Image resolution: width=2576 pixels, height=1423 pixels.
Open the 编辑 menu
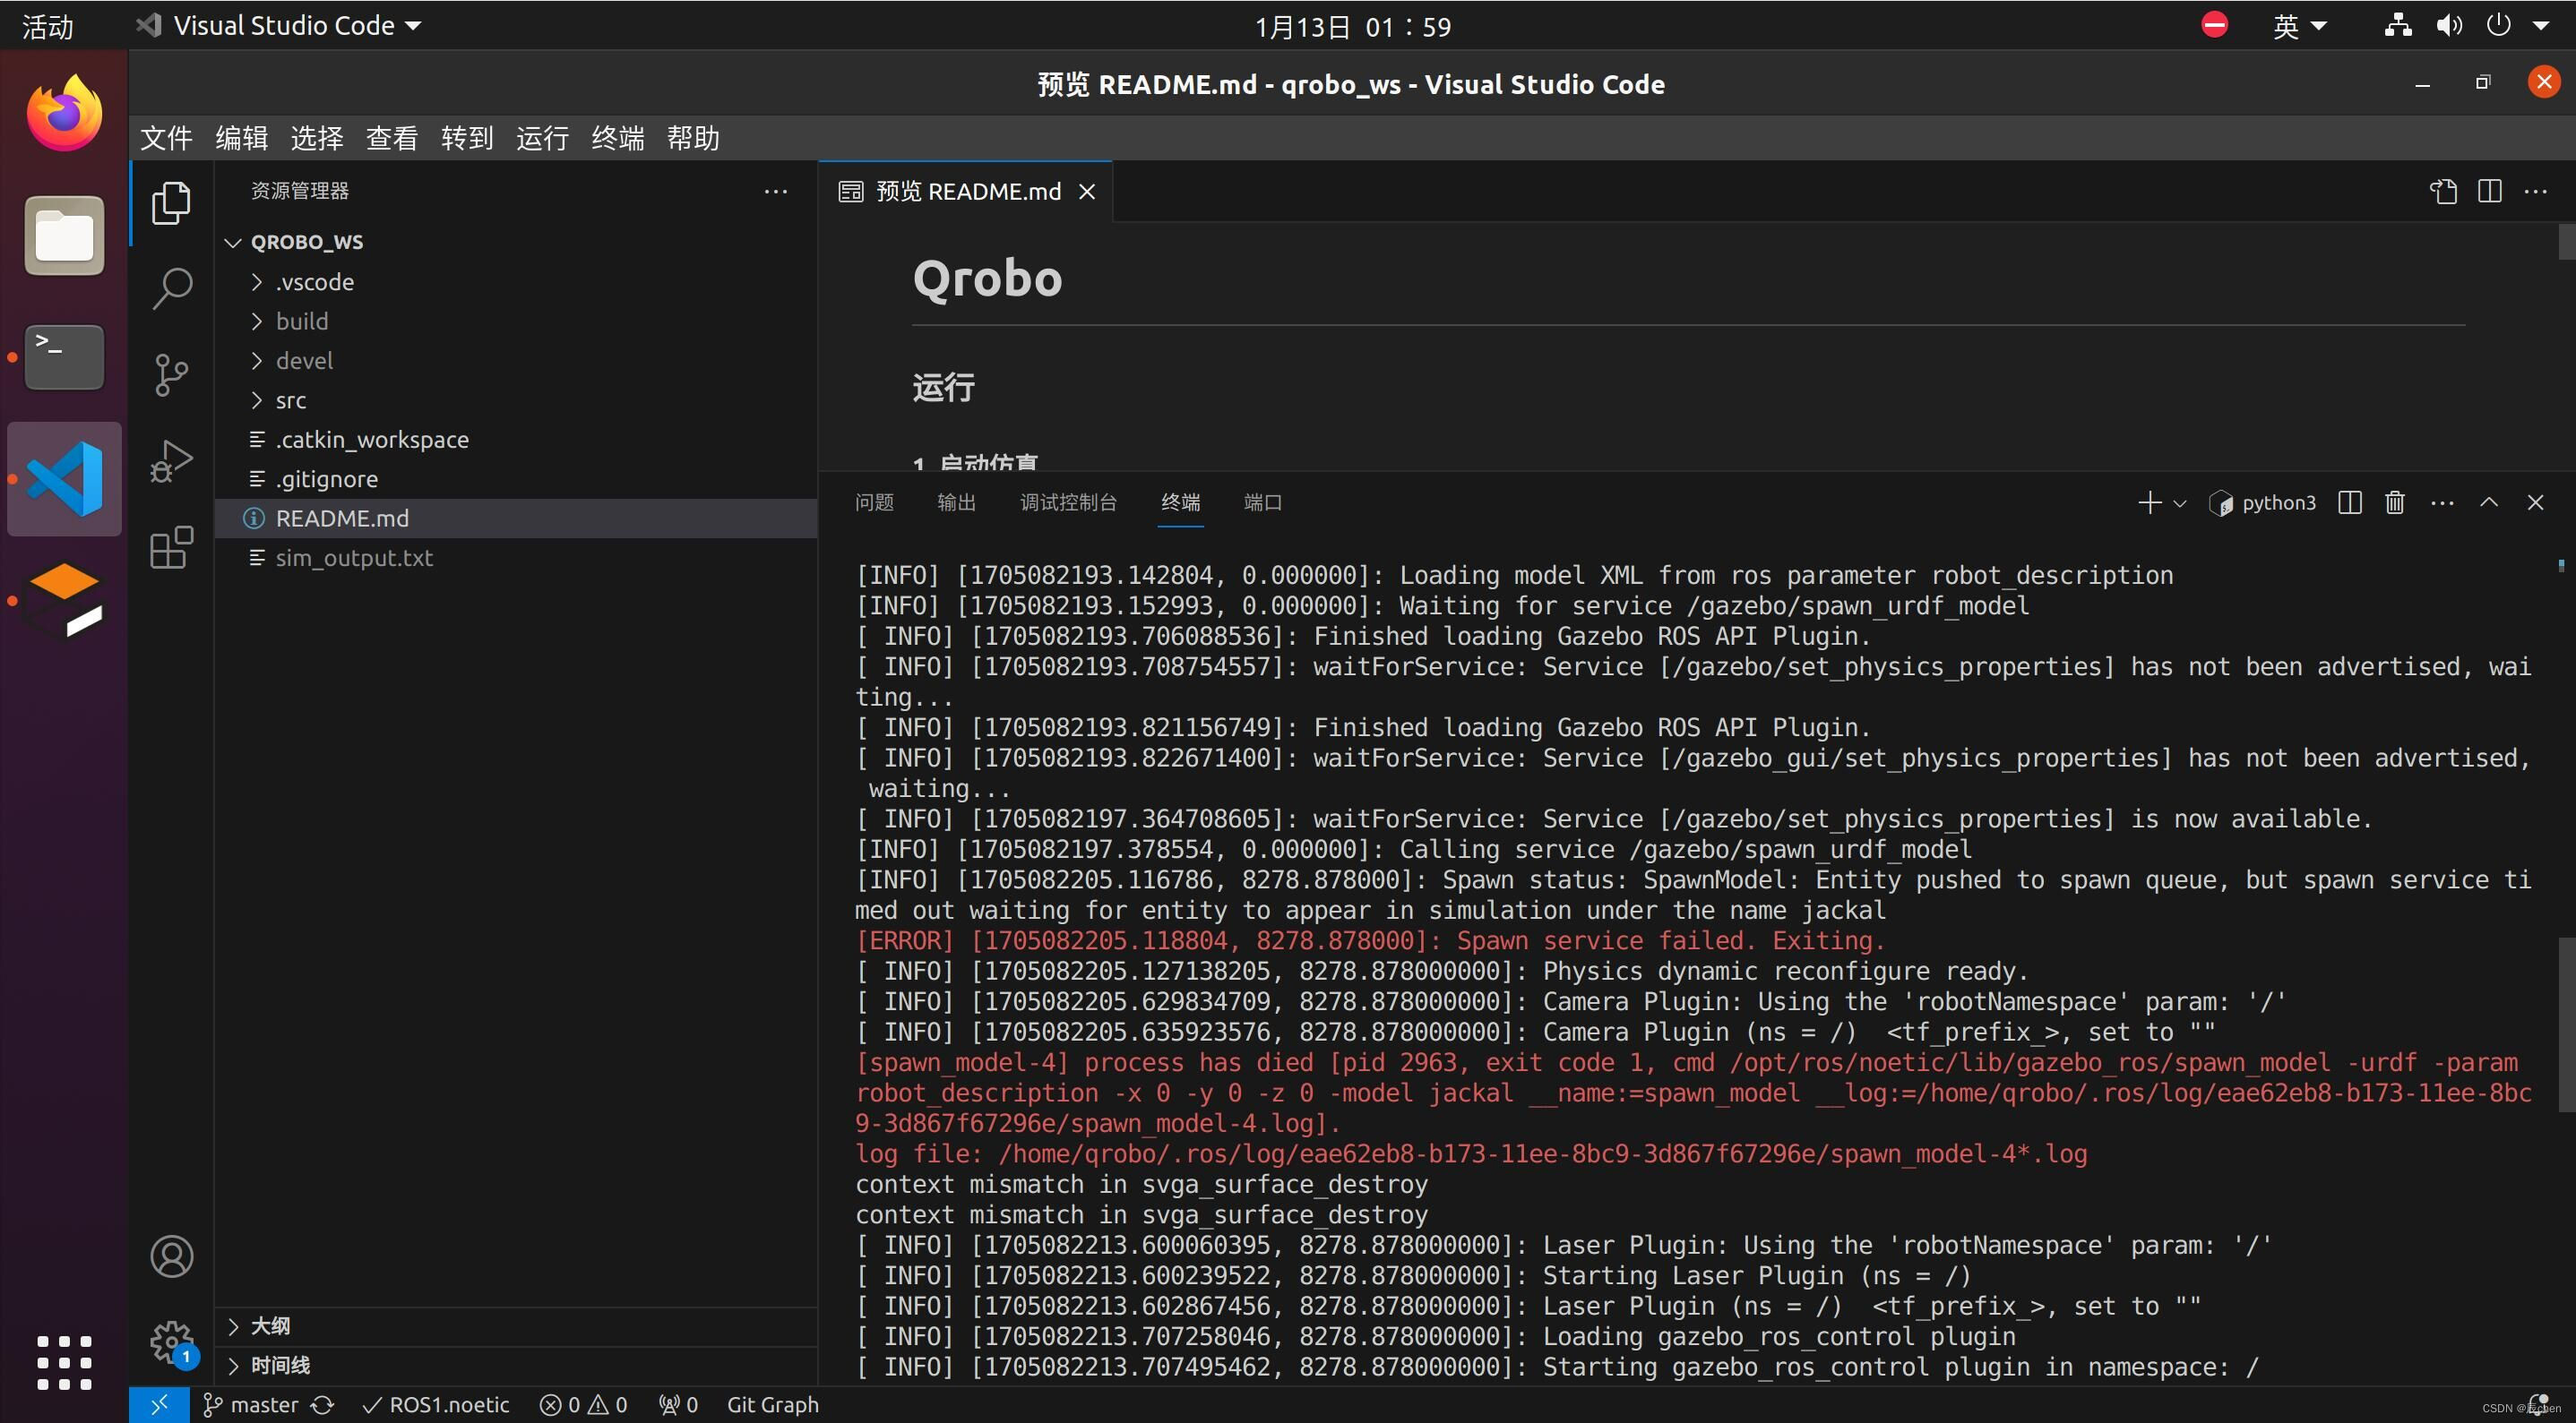241,138
